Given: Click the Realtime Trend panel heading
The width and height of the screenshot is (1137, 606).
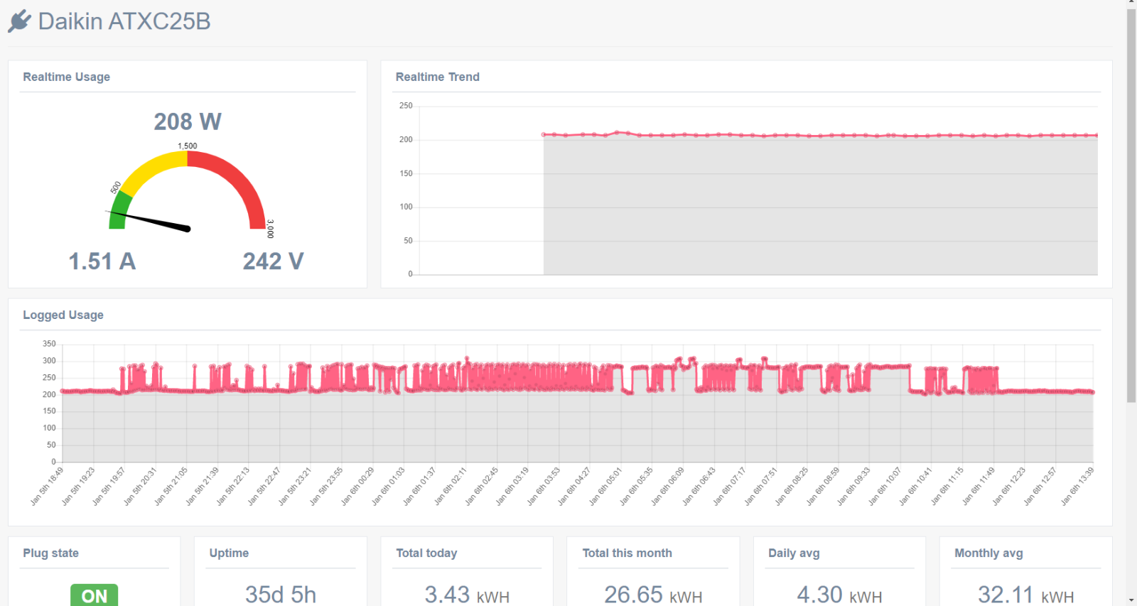Looking at the screenshot, I should coord(437,77).
